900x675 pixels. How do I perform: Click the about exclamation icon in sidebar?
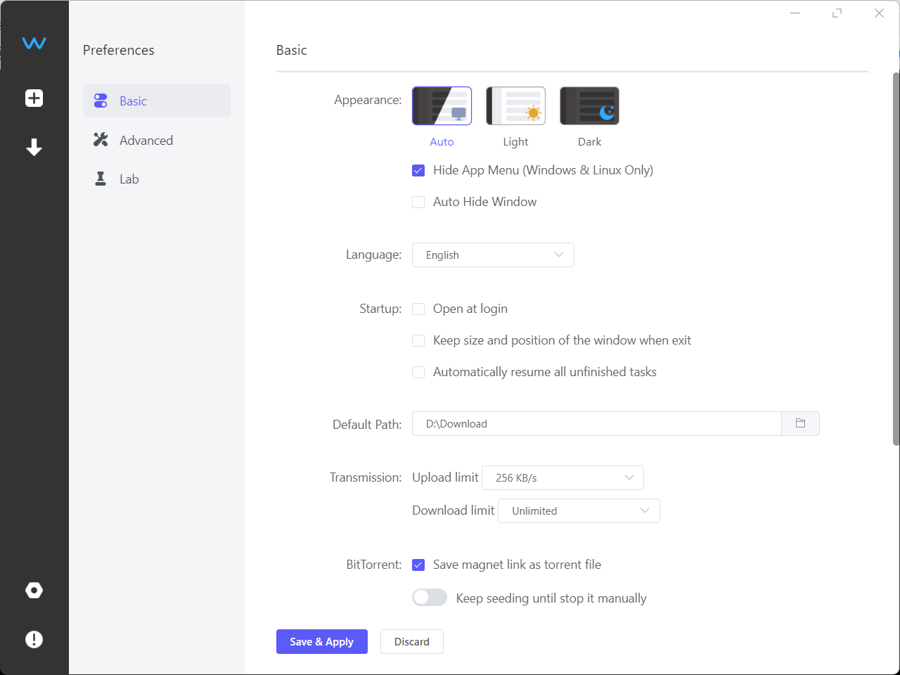[34, 639]
